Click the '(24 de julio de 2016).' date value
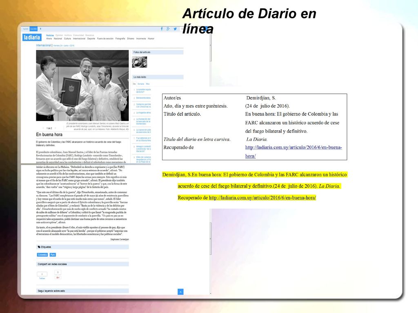Screen dimensions: 418x313 267,106
